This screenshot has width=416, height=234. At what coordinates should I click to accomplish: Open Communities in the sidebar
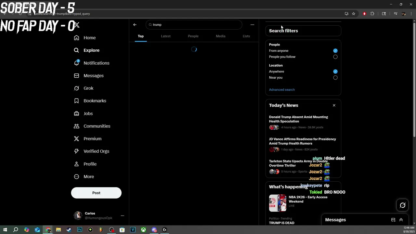pyautogui.click(x=92, y=126)
